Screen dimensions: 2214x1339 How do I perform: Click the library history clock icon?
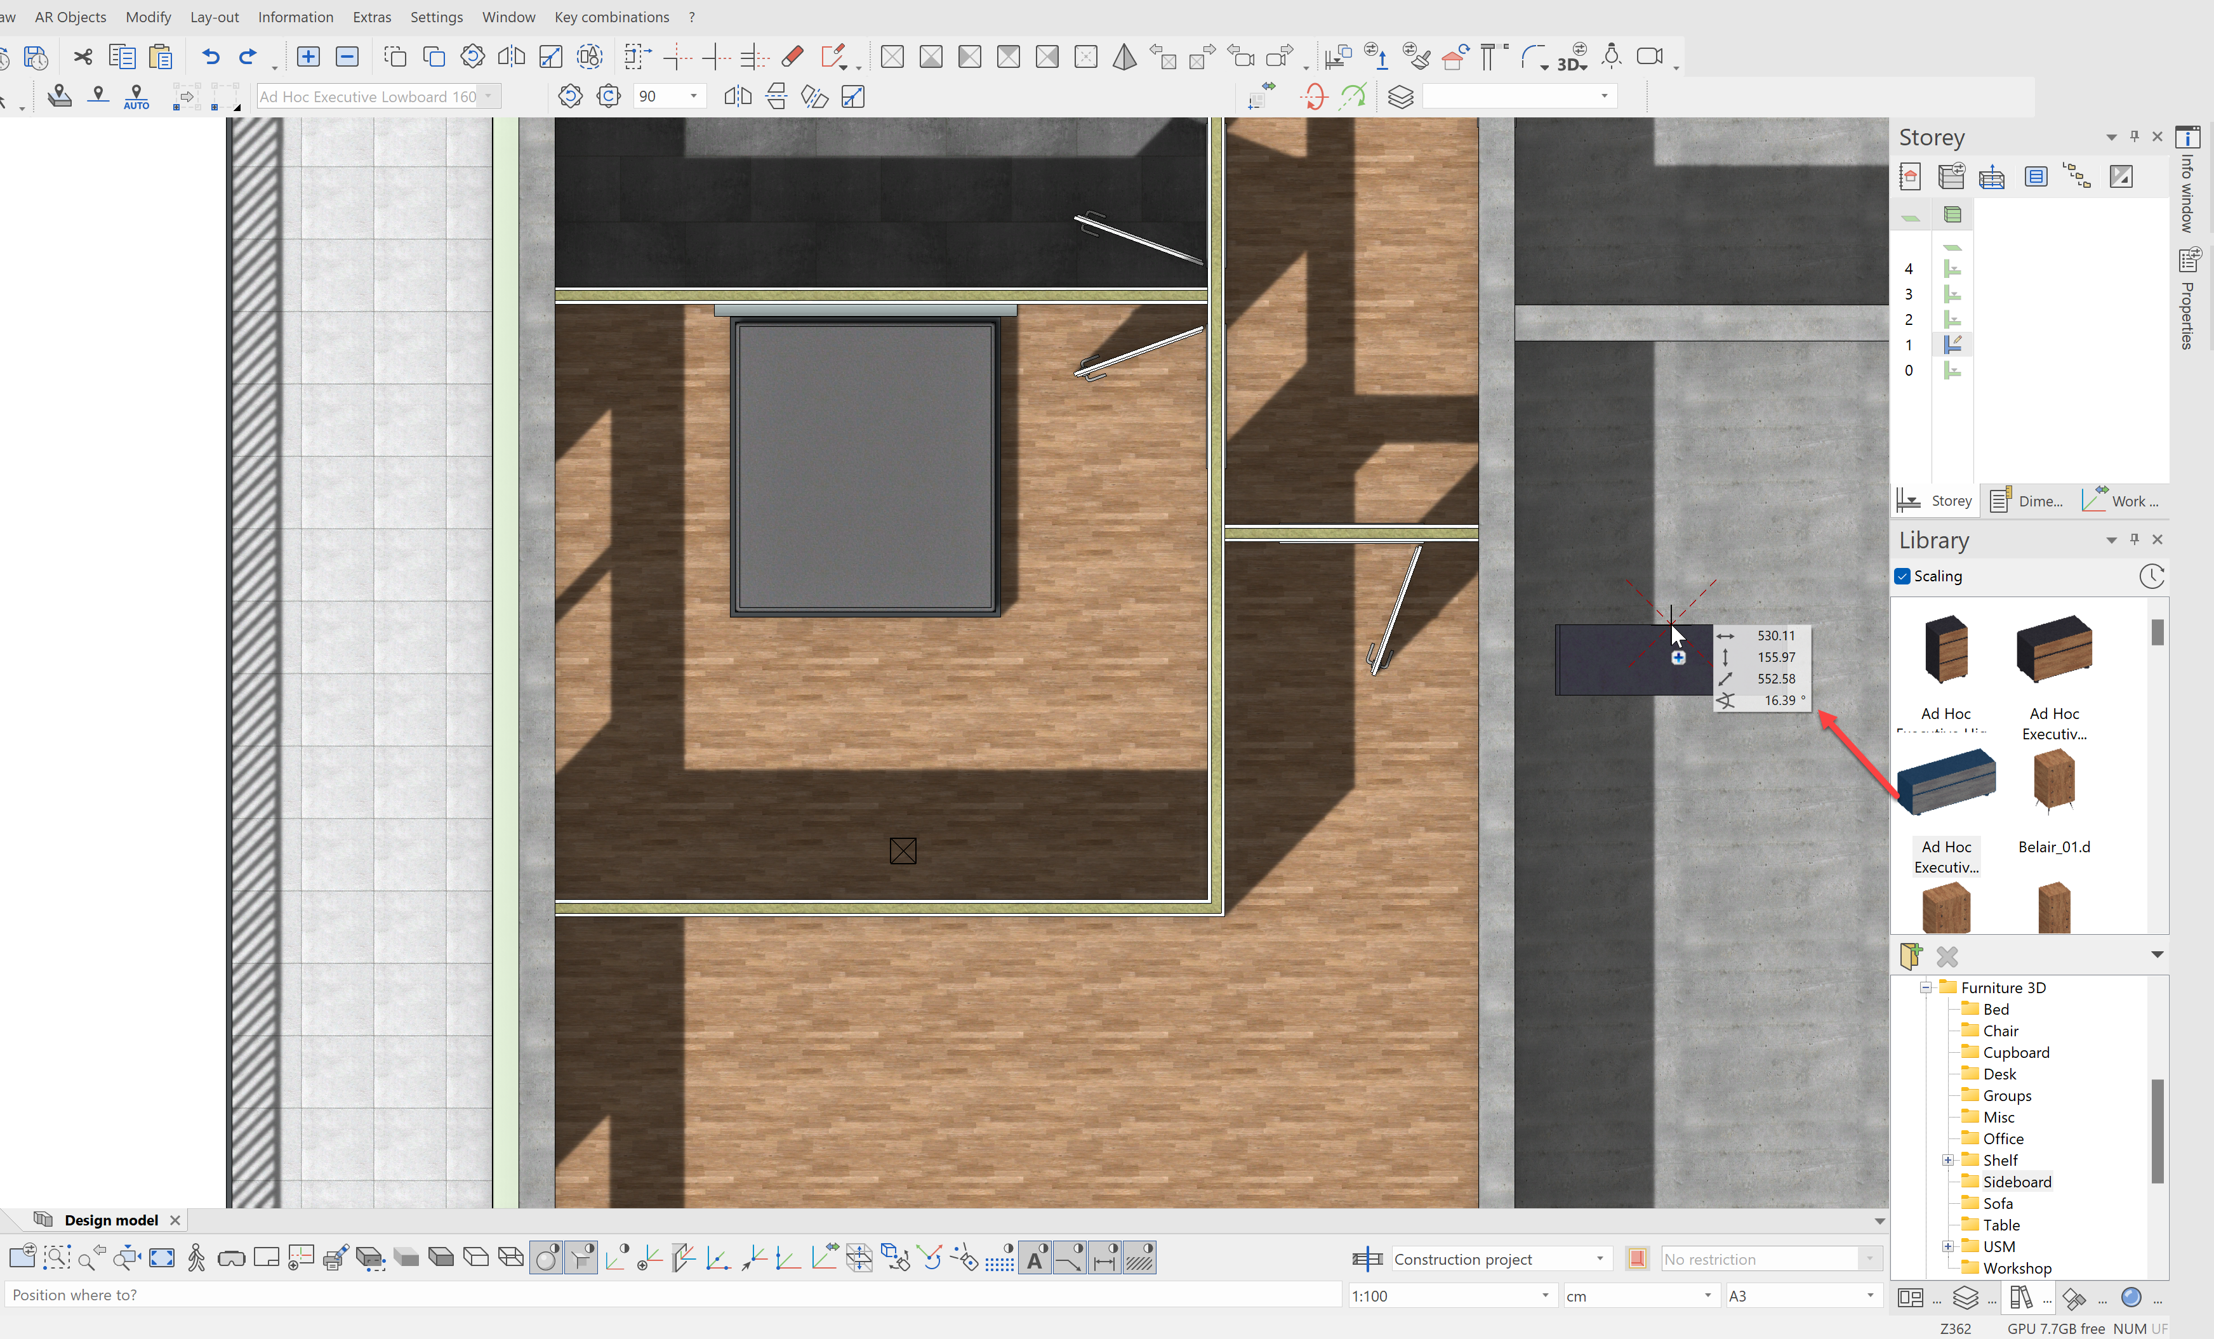point(2151,576)
